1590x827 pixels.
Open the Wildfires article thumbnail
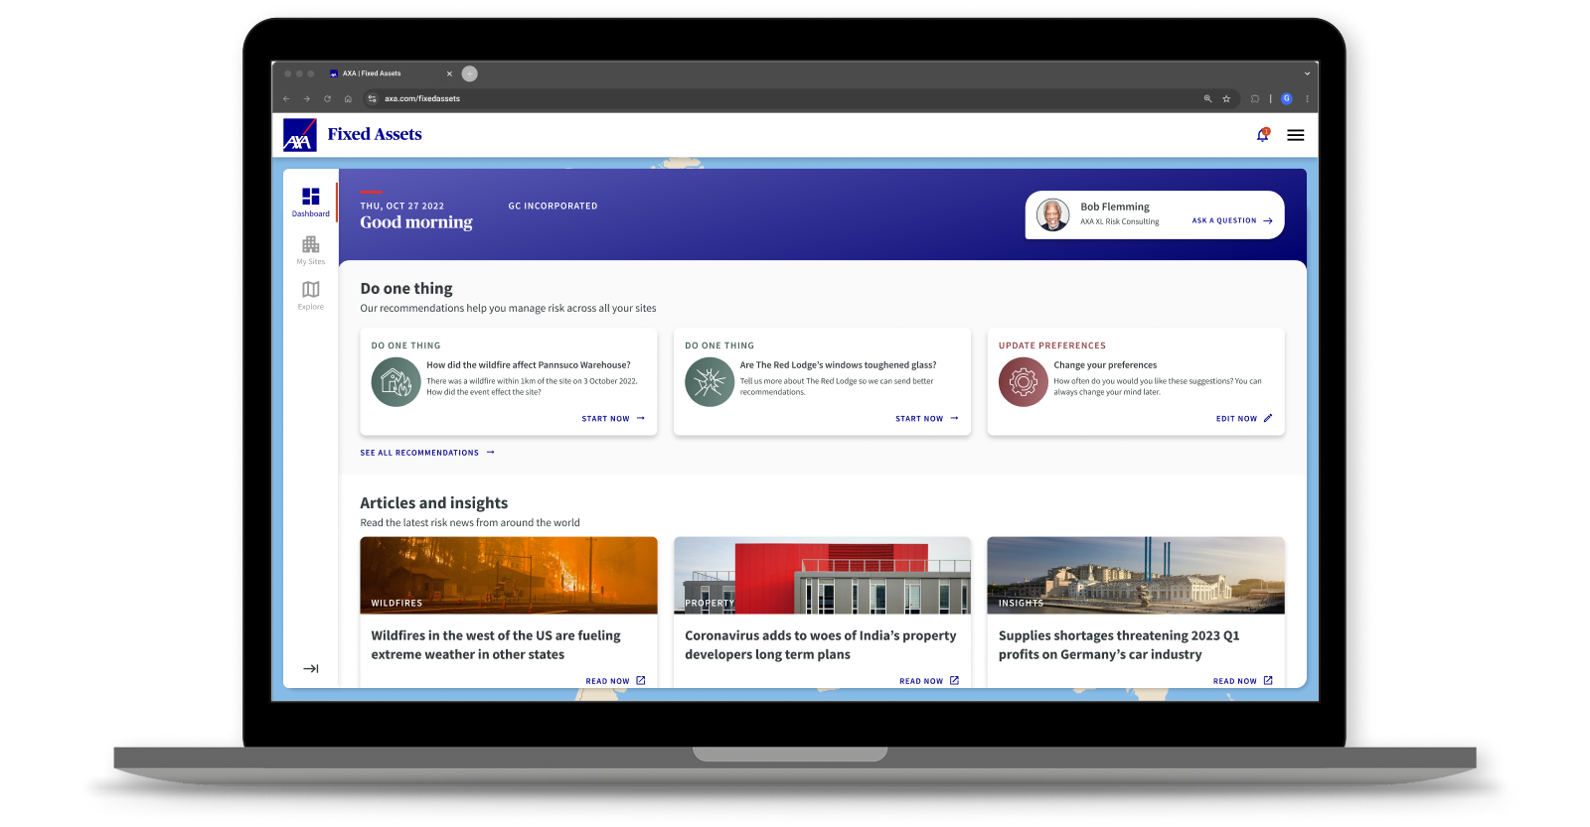coord(508,575)
